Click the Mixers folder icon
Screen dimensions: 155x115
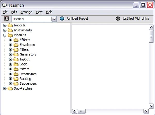click(x=16, y=69)
